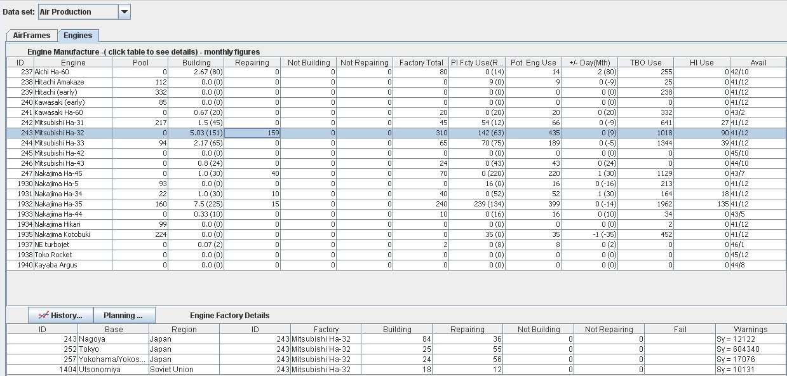
Task: Select the Kawasaki Ha-60 row
Action: click(x=396, y=112)
